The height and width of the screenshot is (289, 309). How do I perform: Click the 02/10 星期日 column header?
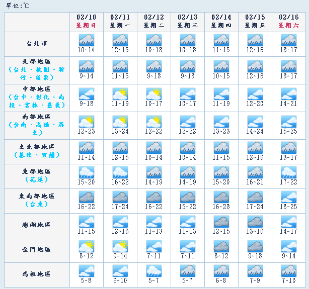tap(87, 21)
